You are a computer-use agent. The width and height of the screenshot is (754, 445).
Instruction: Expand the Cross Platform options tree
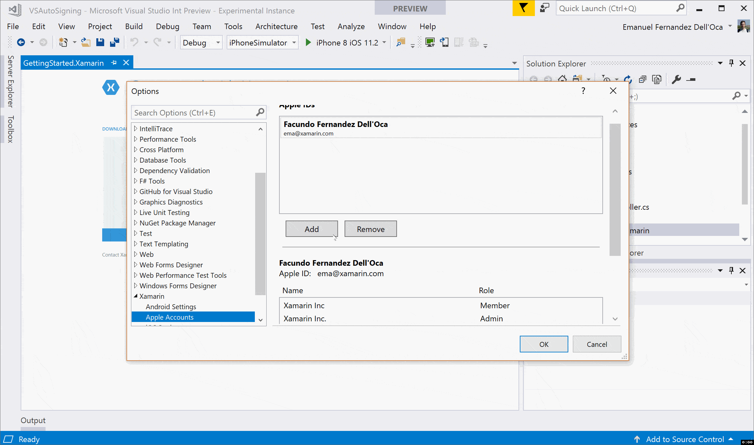point(136,150)
